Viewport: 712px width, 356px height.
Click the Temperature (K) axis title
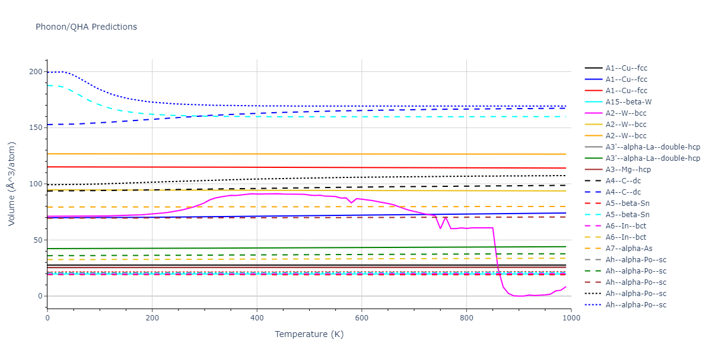(309, 334)
